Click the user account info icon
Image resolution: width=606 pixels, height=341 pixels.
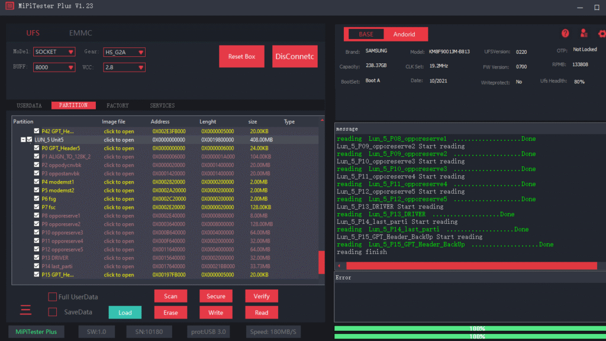584,34
